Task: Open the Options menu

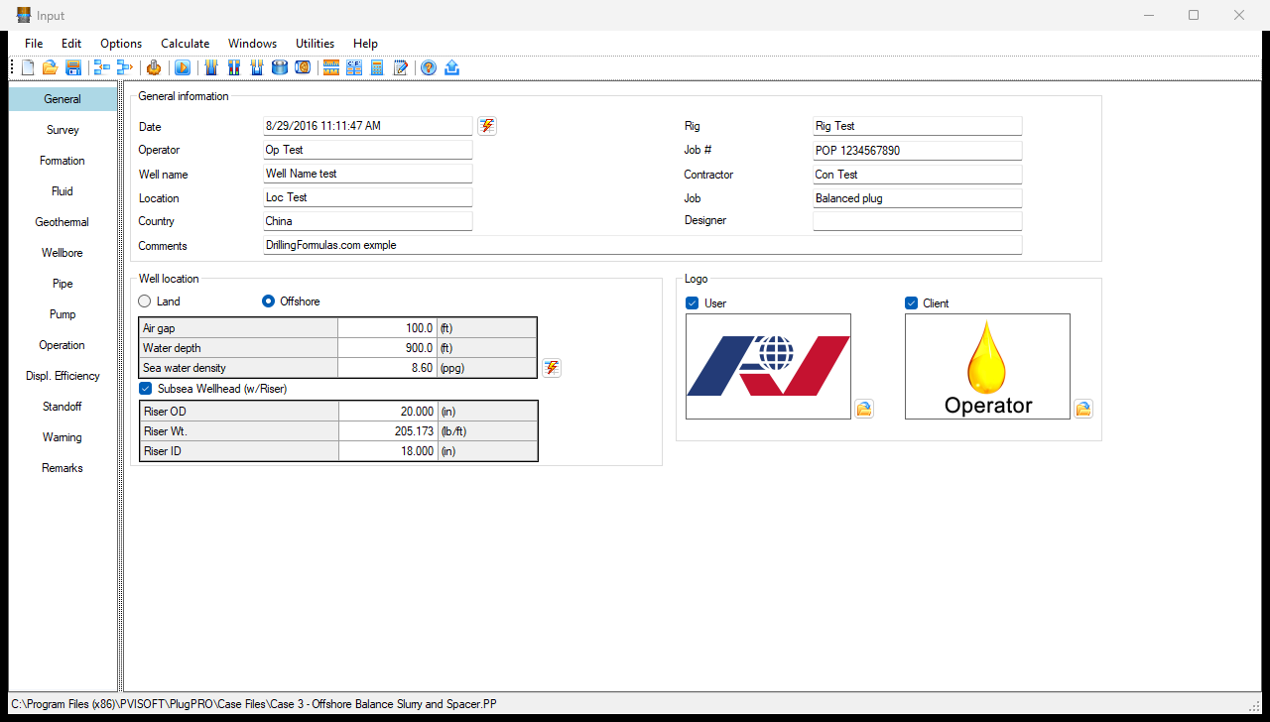Action: pos(121,44)
